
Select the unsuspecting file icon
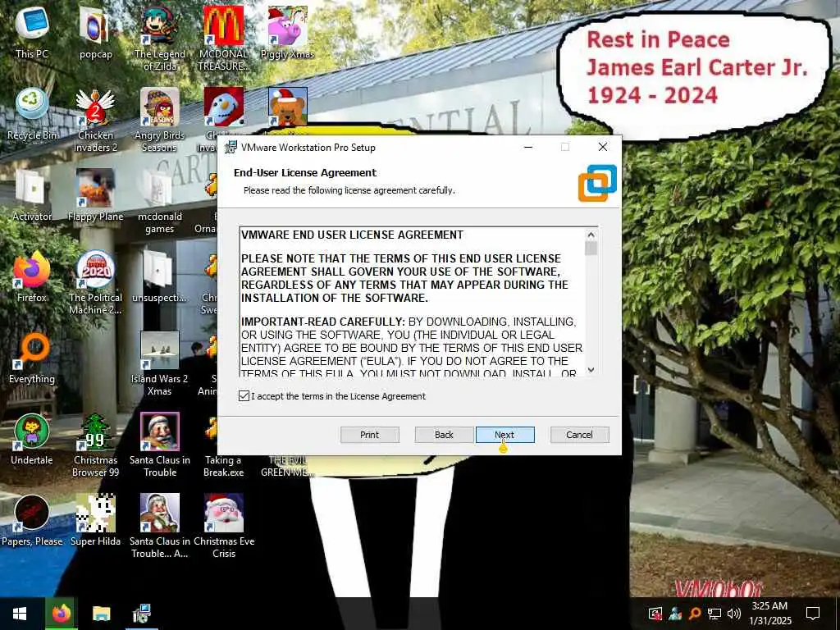pyautogui.click(x=160, y=276)
